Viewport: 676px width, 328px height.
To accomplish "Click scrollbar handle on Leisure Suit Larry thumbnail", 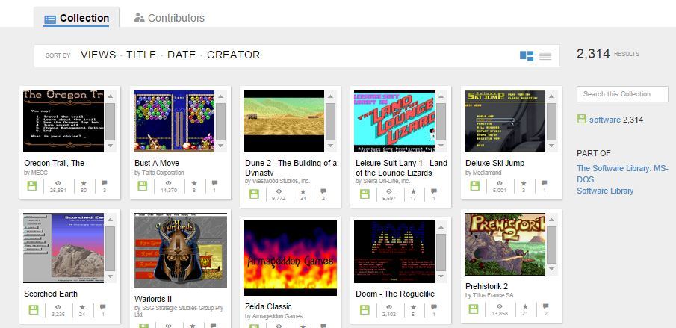I will tap(441, 122).
